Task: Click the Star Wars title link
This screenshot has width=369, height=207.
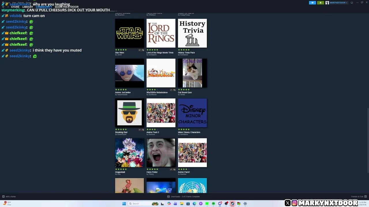Action: (x=120, y=53)
